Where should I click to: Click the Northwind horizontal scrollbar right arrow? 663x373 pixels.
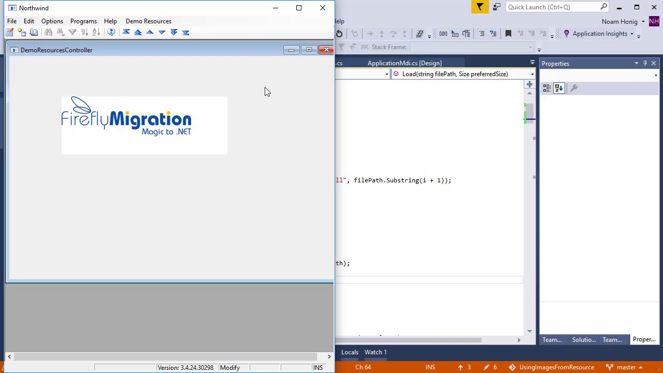[x=329, y=356]
